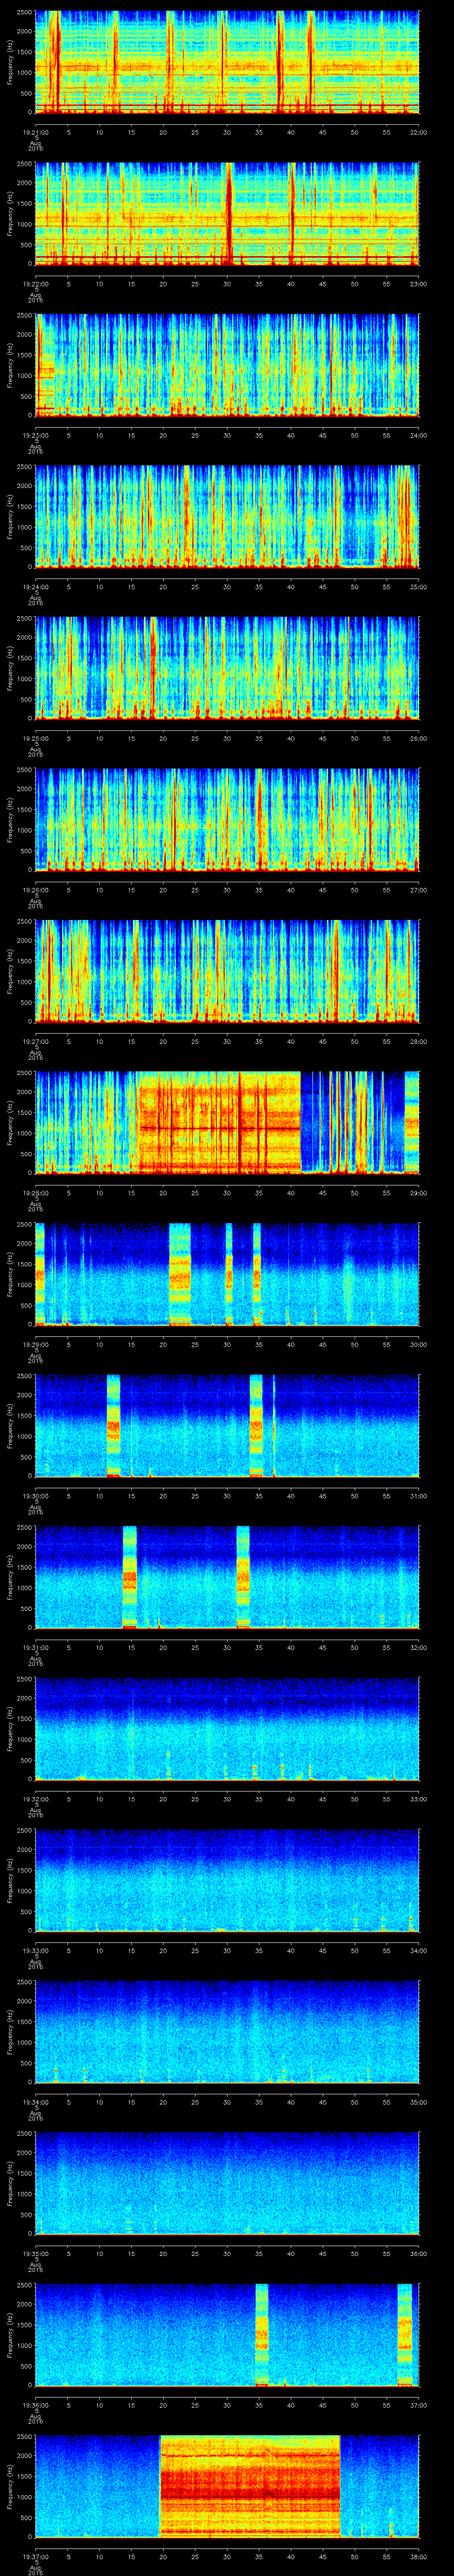Click the 19:29:00 start time label
The height and width of the screenshot is (2576, 454).
[x=35, y=1344]
